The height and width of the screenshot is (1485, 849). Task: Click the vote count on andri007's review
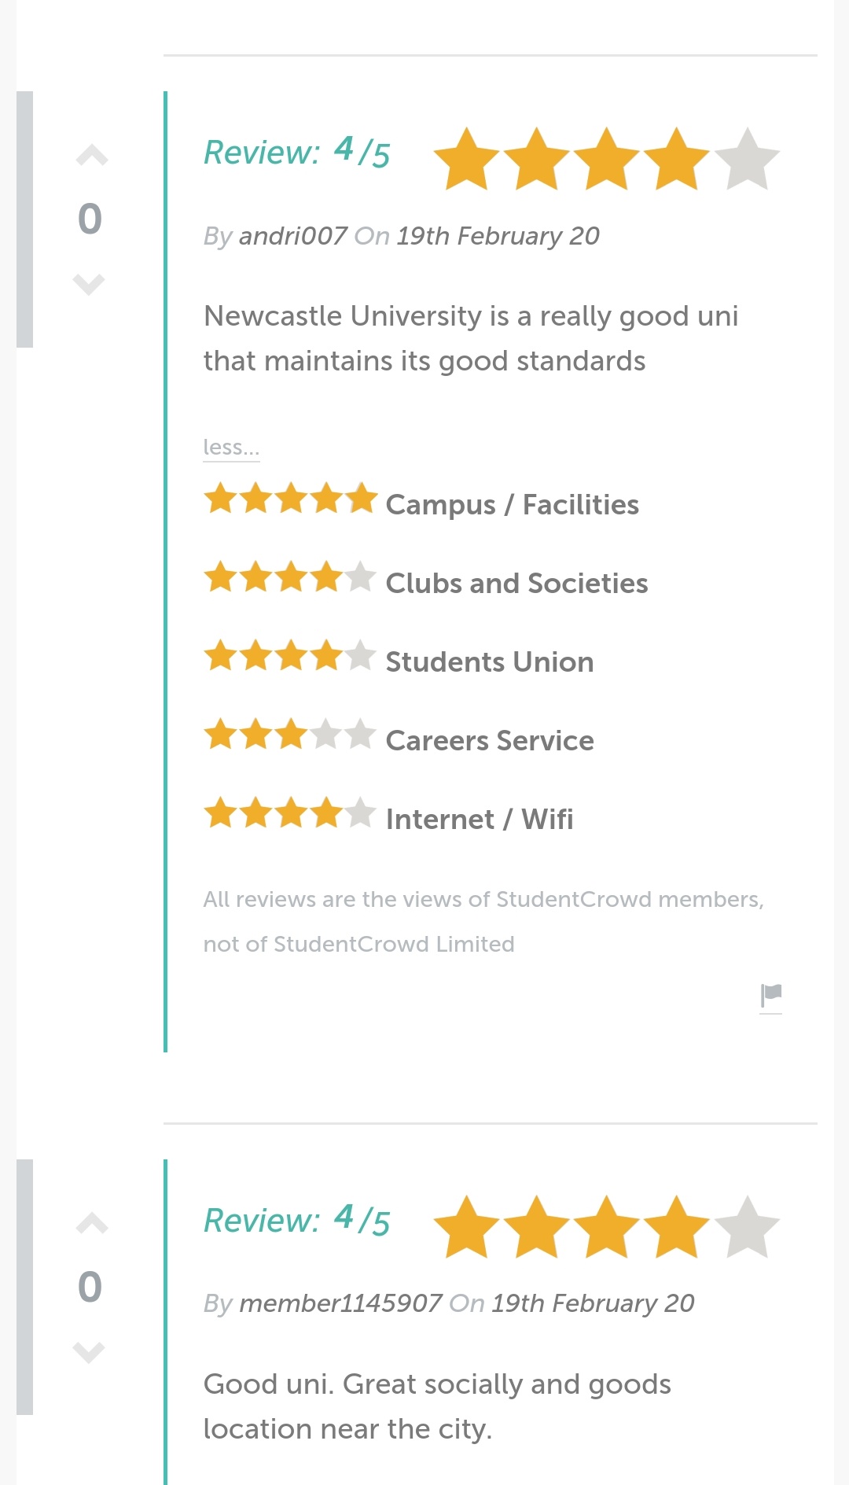coord(90,219)
